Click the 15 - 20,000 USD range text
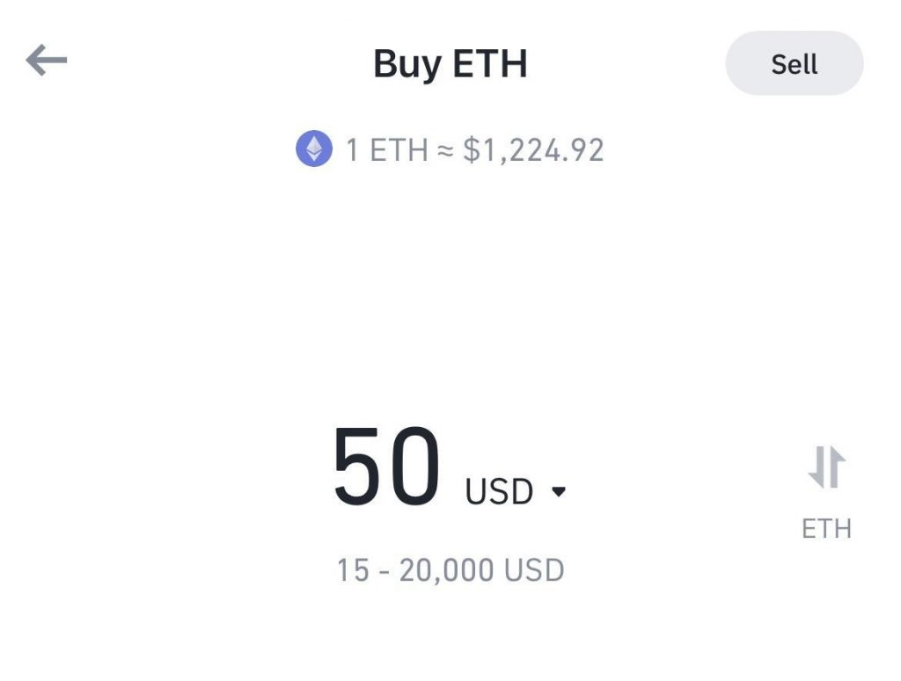 [450, 569]
